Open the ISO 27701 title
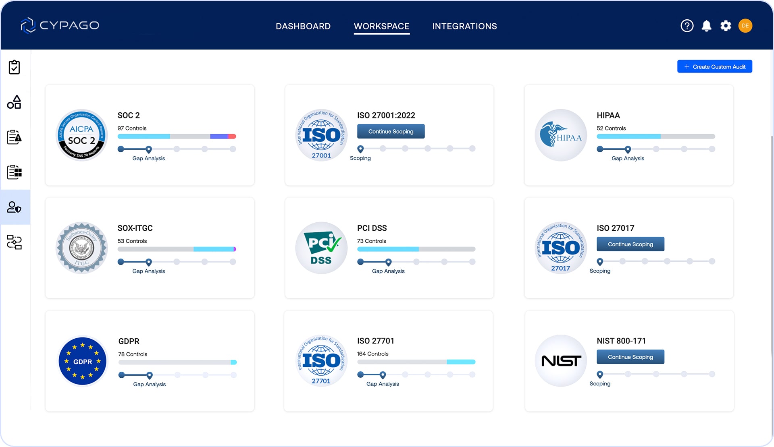The height and width of the screenshot is (447, 774). tap(375, 341)
